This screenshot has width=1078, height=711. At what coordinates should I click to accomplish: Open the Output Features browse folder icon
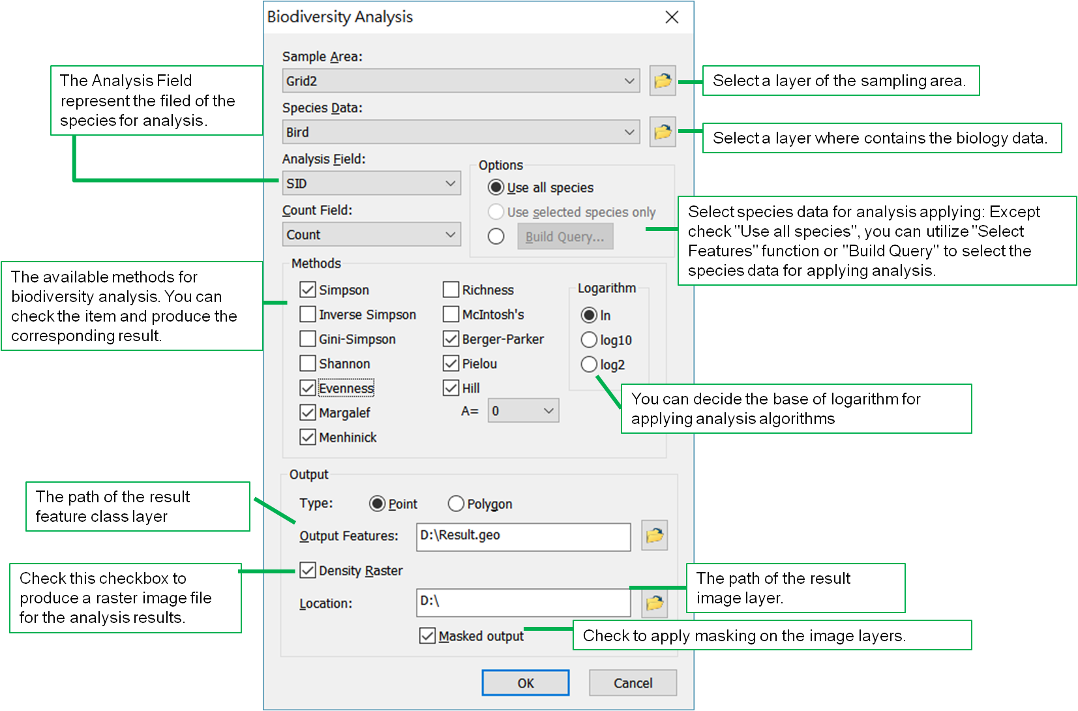tap(654, 536)
